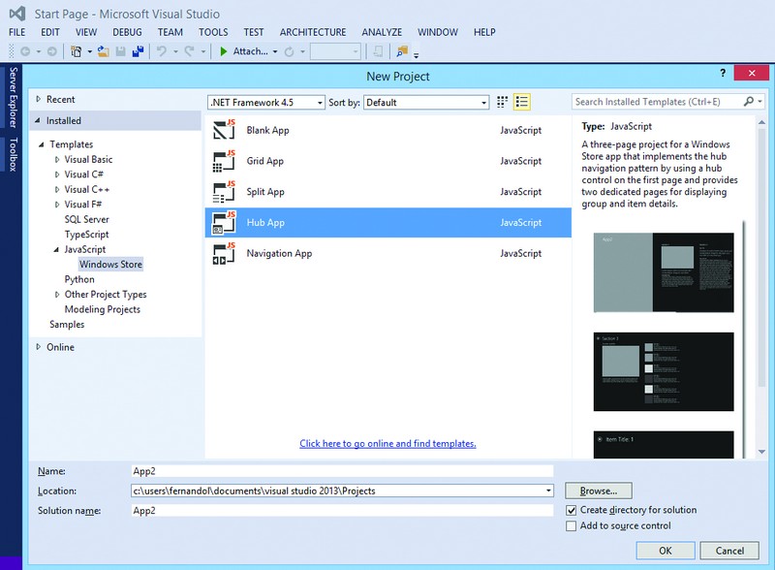Select the Samples tree item
Screen dimensions: 775x570
(67, 324)
